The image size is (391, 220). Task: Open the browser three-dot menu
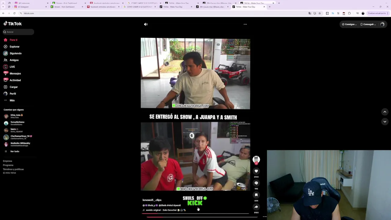coord(388,13)
